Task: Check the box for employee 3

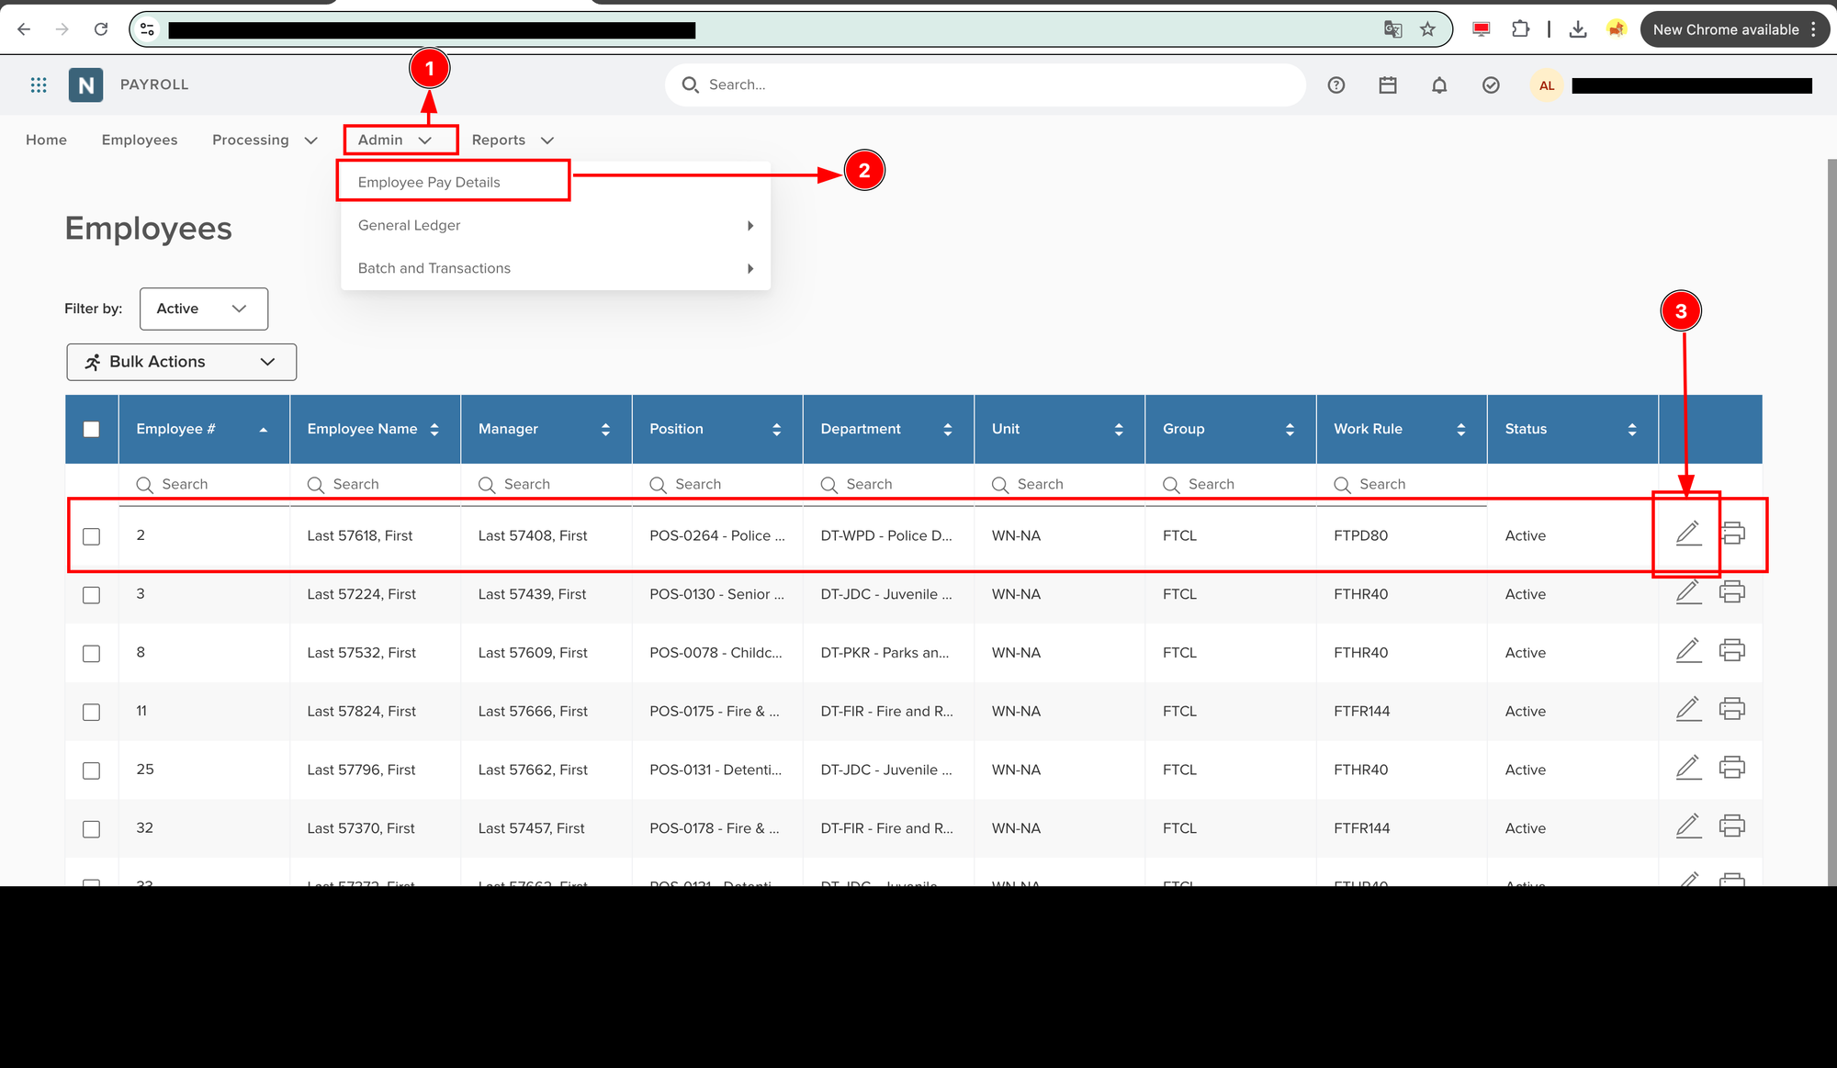Action: tap(91, 595)
